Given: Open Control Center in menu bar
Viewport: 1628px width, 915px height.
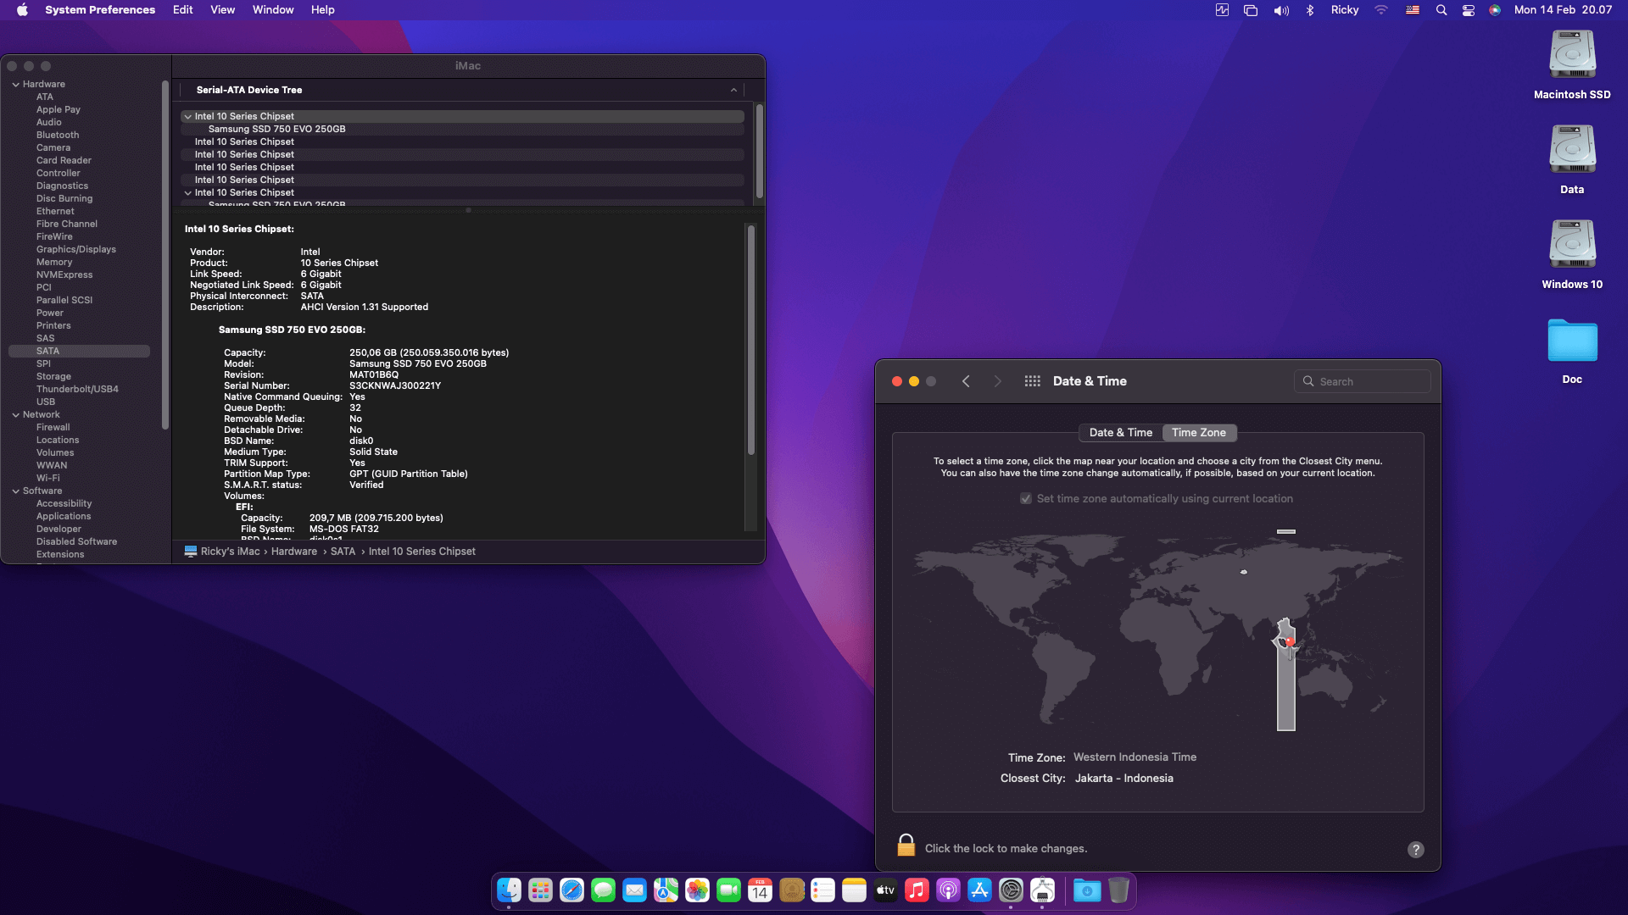Looking at the screenshot, I should click(x=1469, y=10).
